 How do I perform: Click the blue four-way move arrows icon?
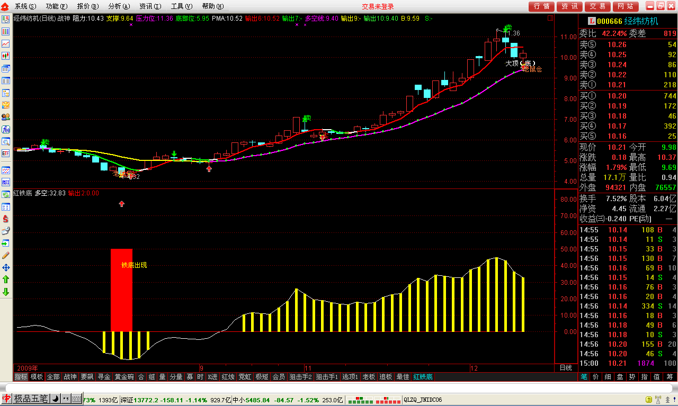click(6, 267)
